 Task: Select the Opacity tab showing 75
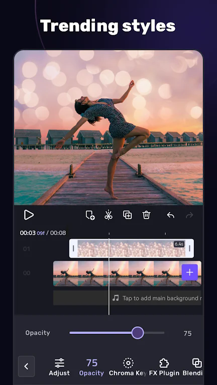pos(91,367)
